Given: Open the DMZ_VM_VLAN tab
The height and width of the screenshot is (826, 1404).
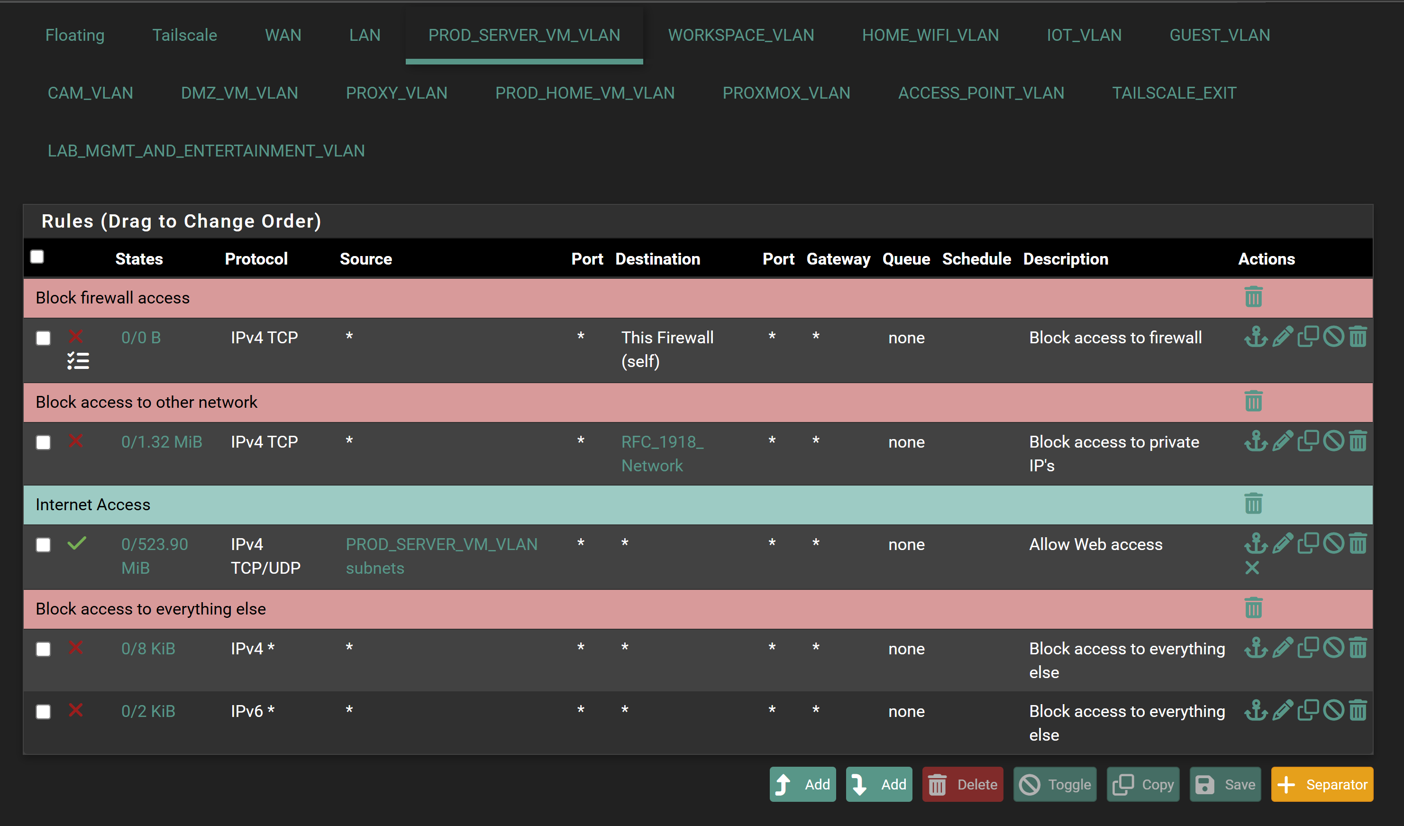Looking at the screenshot, I should point(239,93).
